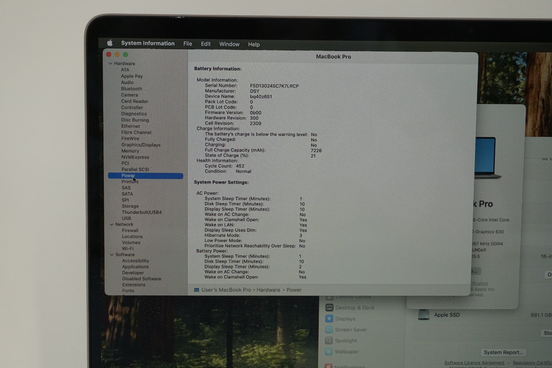
Task: Select PCI in the sidebar
Action: 125,163
